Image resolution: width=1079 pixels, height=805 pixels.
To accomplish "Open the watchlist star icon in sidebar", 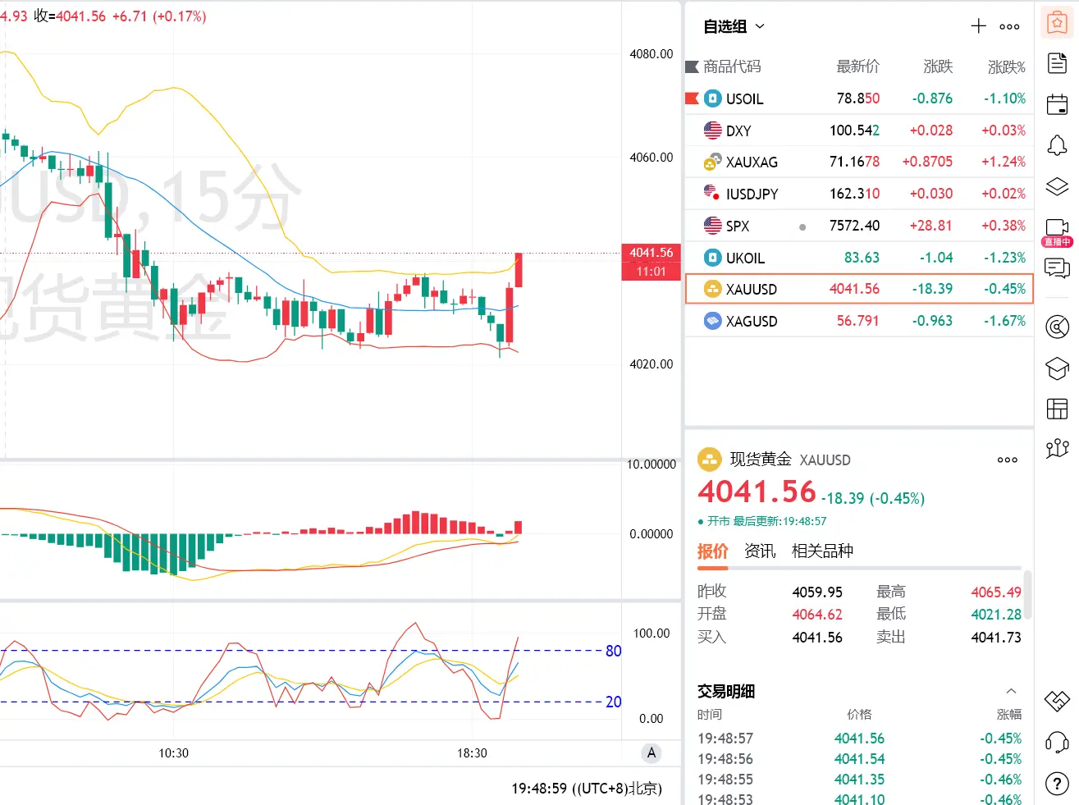I will [x=1057, y=23].
